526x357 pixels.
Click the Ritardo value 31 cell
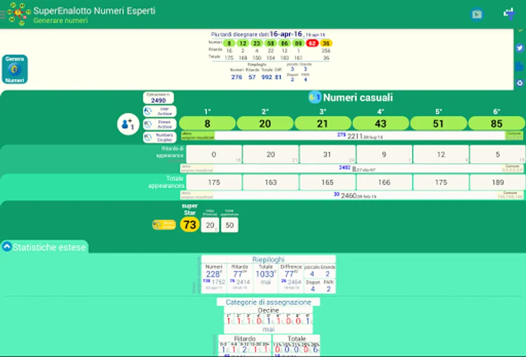point(327,155)
